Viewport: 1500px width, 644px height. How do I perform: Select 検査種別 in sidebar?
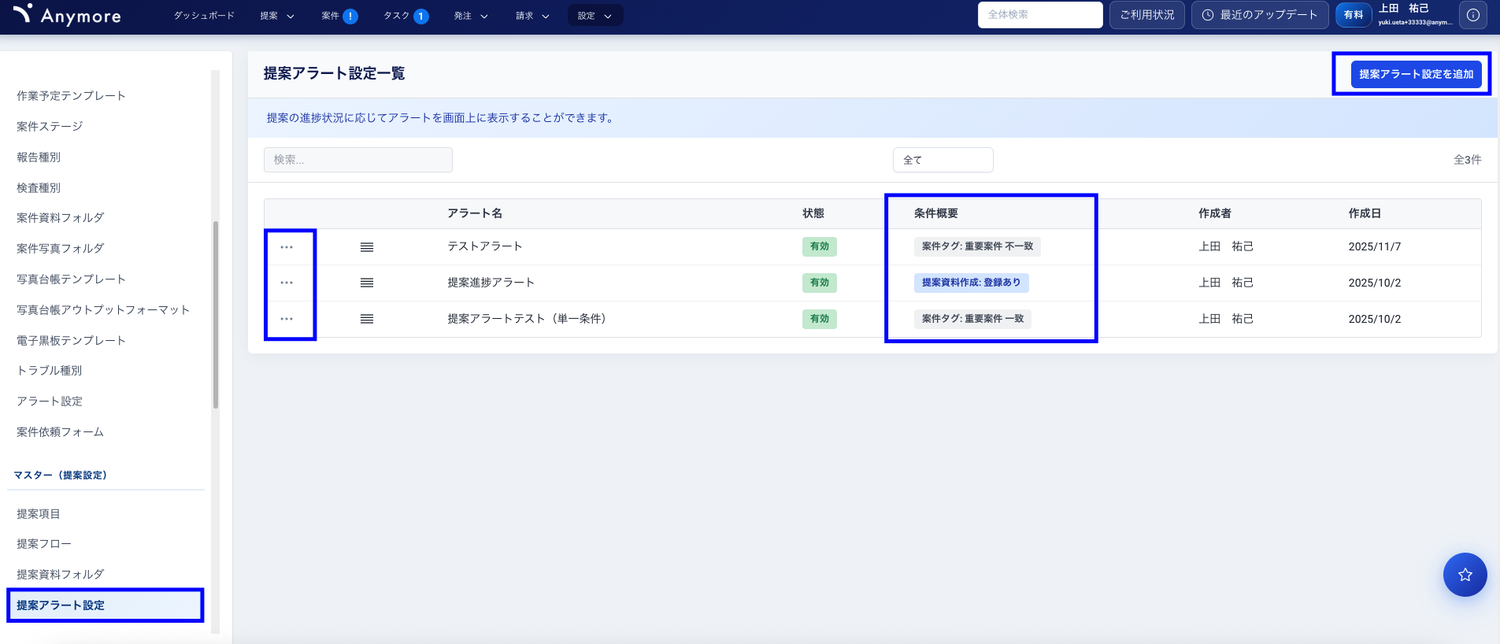click(39, 188)
